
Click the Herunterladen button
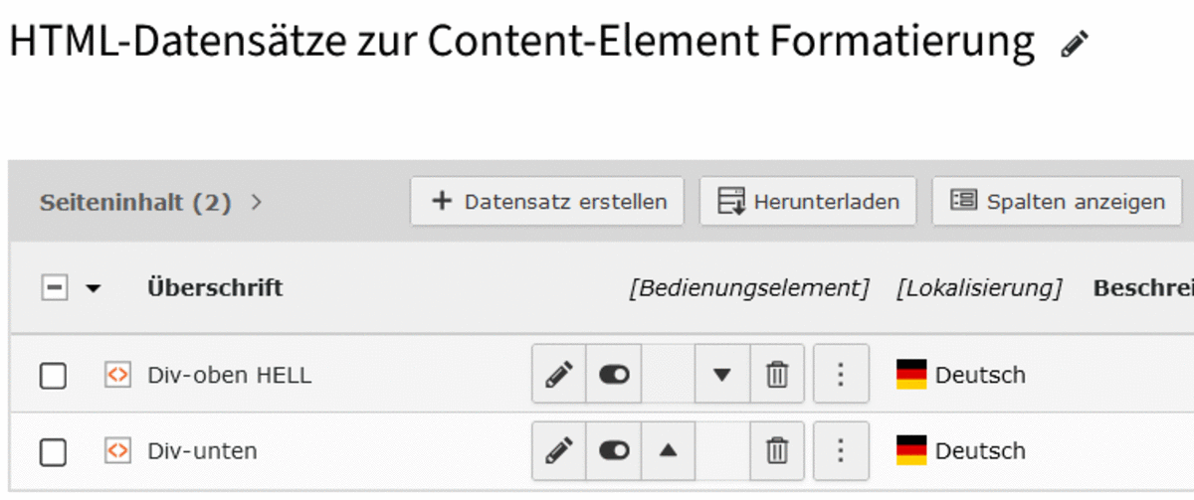click(x=808, y=202)
